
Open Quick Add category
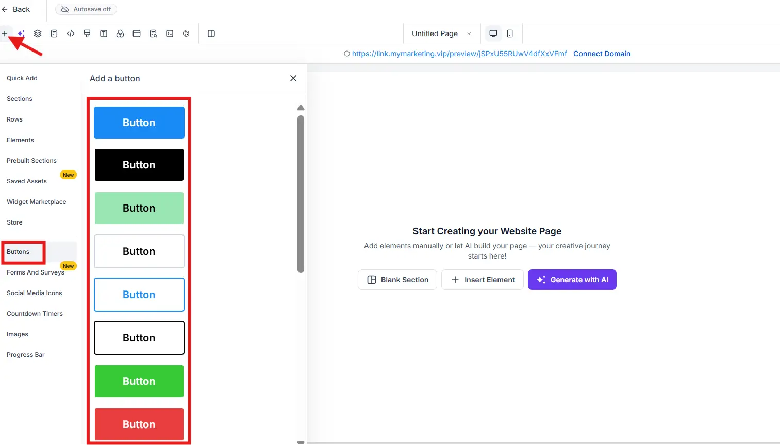pos(22,78)
